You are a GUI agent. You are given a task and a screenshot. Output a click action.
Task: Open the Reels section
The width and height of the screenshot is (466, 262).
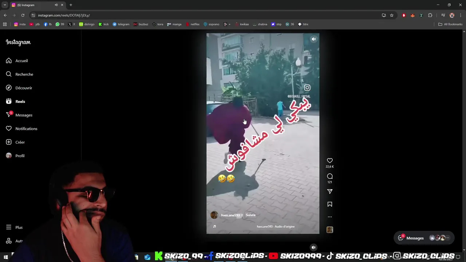coord(16,102)
